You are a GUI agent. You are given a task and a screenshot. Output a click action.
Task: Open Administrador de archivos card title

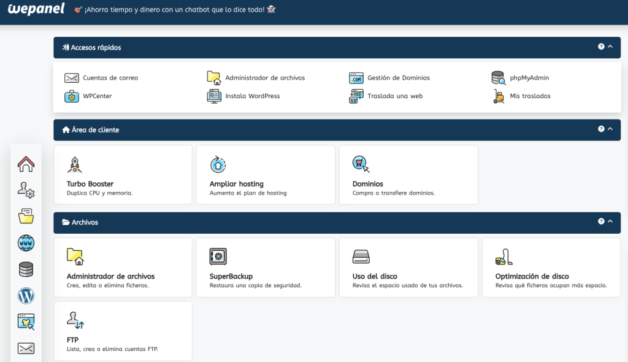click(x=110, y=276)
